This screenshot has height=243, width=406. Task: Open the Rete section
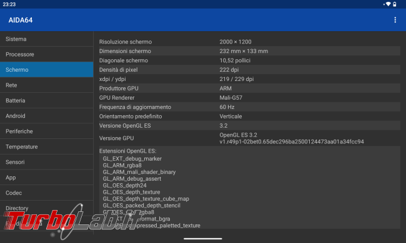coord(47,85)
